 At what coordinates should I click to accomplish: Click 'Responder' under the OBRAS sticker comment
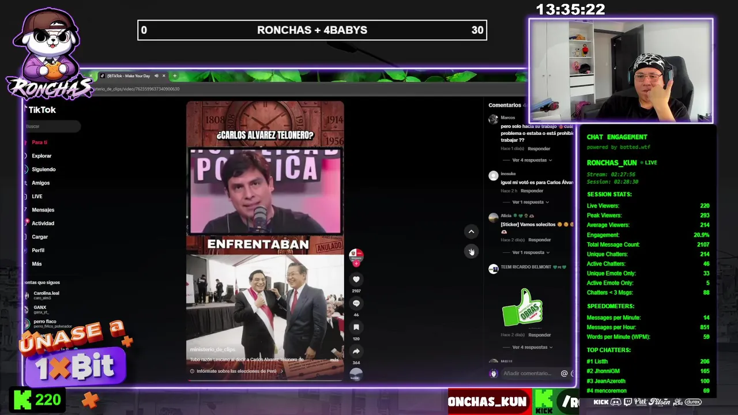(x=539, y=335)
